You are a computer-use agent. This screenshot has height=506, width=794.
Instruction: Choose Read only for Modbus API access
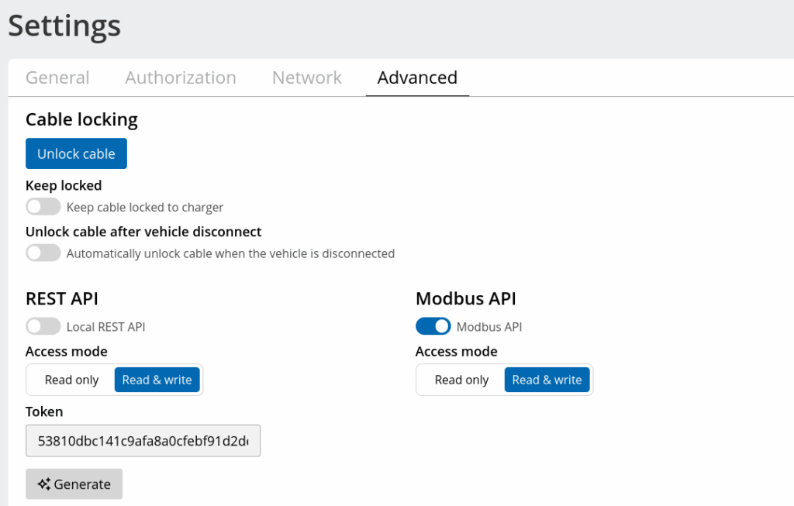pyautogui.click(x=461, y=380)
